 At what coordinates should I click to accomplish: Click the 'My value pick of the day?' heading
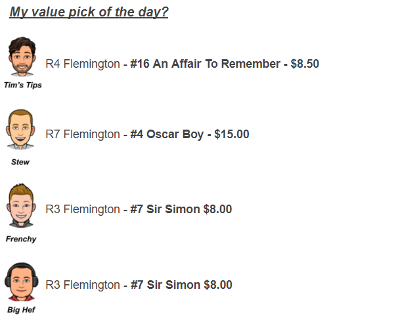click(x=89, y=12)
